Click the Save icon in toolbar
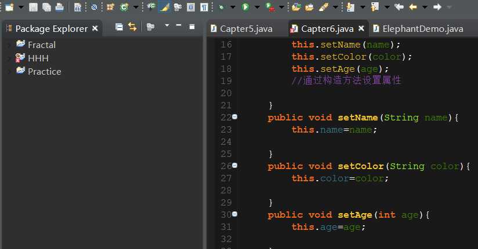The width and height of the screenshot is (478, 249). (x=33, y=7)
